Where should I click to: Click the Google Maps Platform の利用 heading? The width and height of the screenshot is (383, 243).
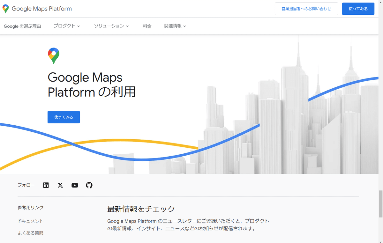(92, 85)
